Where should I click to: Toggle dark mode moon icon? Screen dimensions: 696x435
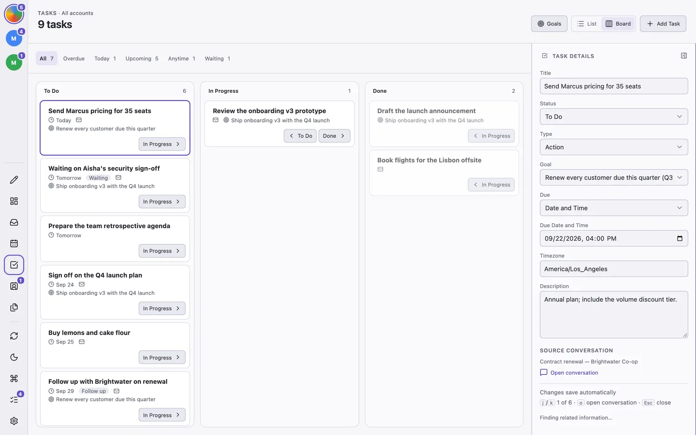pyautogui.click(x=14, y=357)
